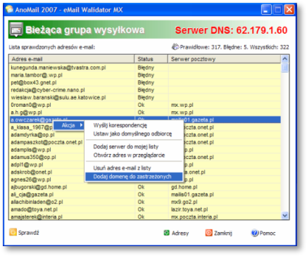Viewport: 307px width, 256px height.
Task: Select Ustaw jako domyślnego odbiorcę
Action: coord(132,134)
